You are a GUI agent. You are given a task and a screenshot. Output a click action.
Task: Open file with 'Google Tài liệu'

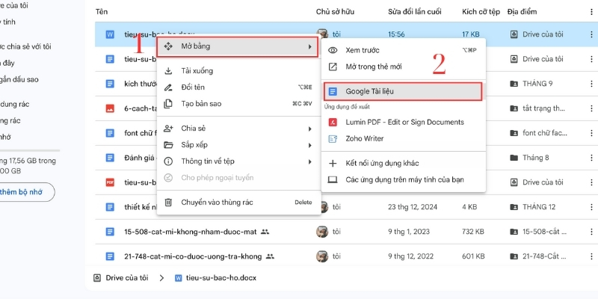[x=402, y=91]
